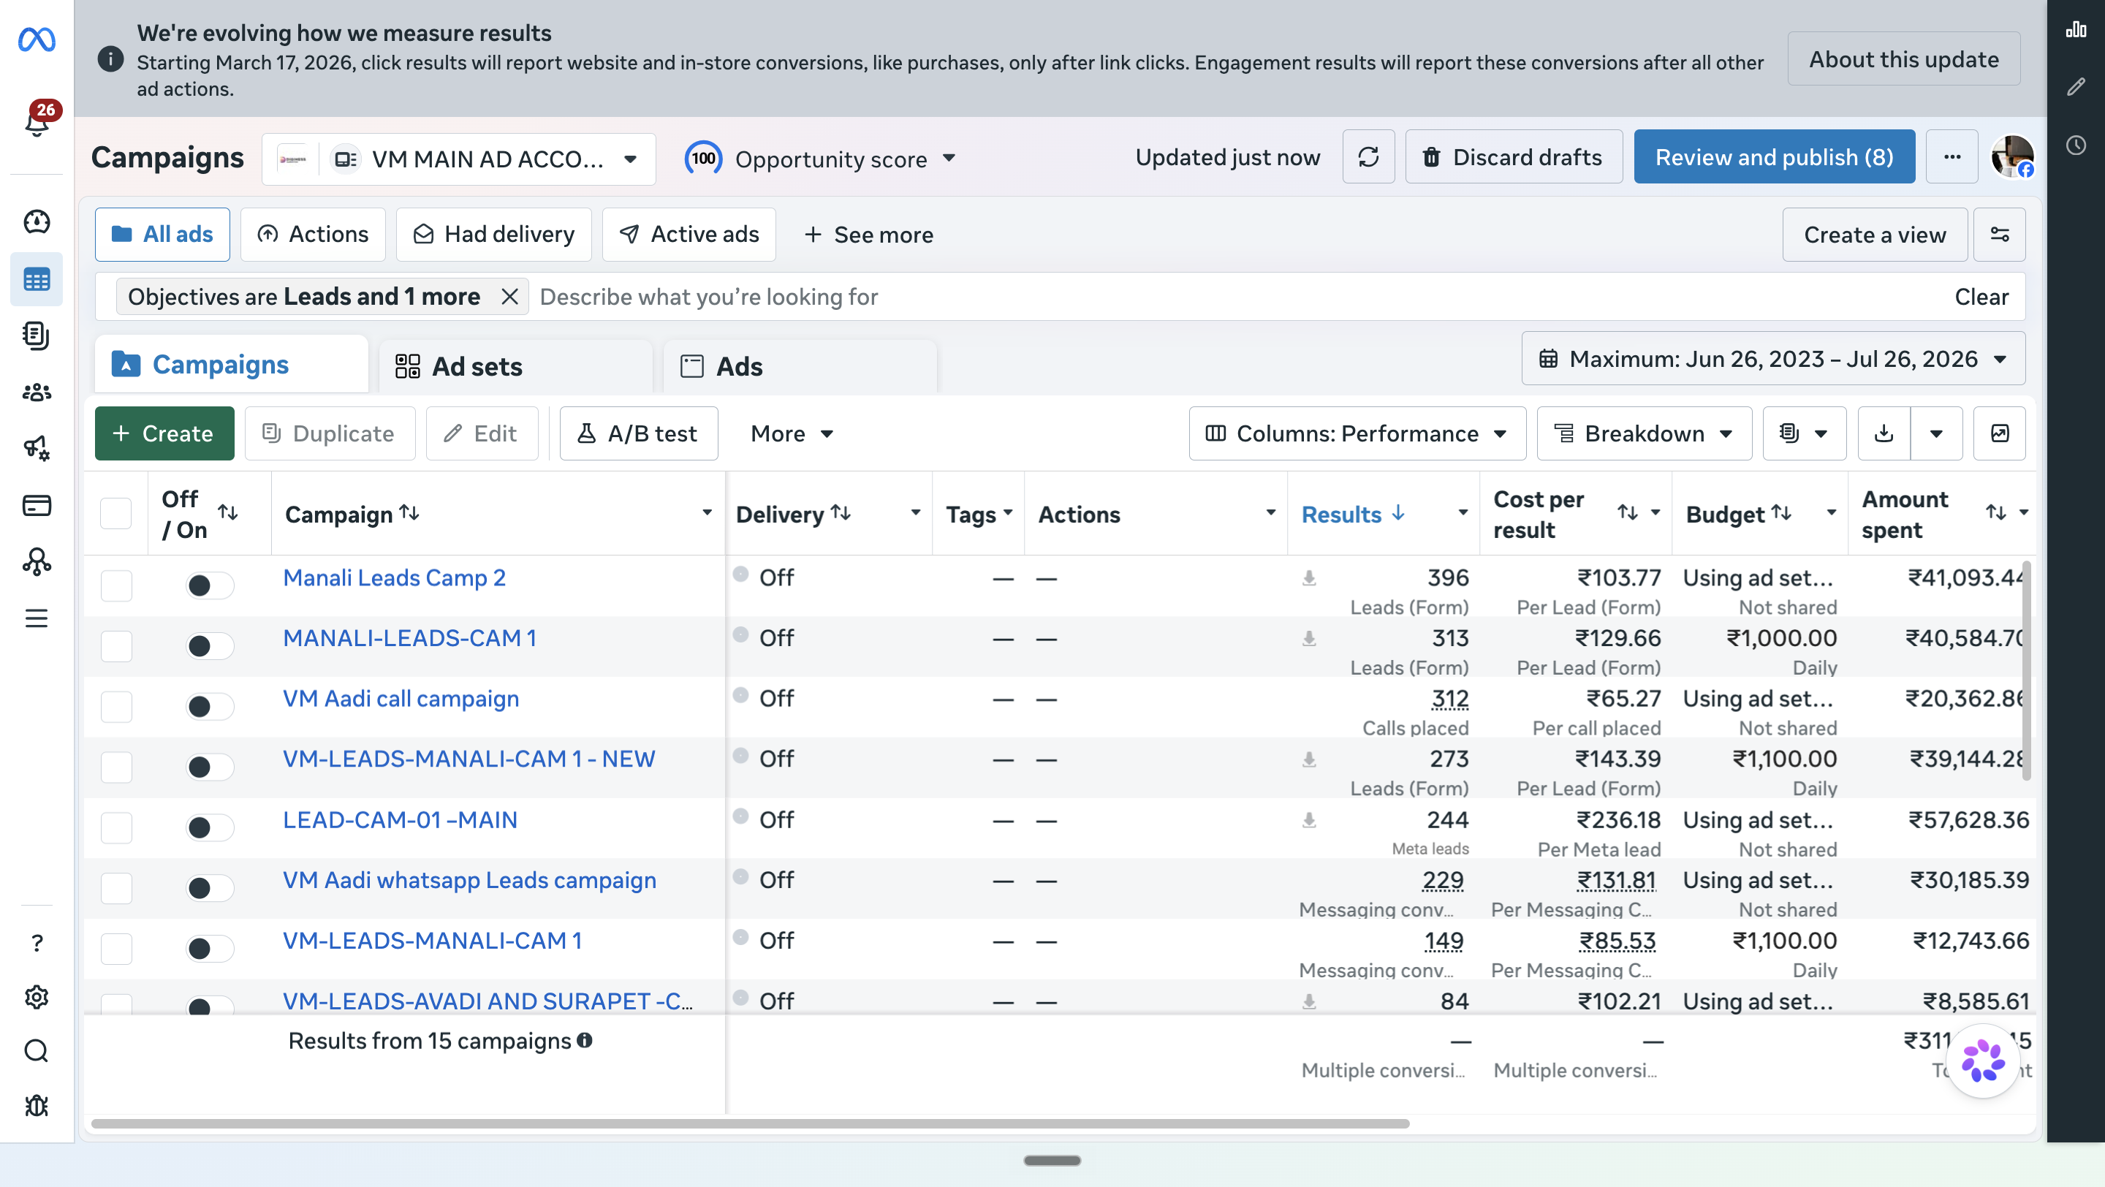Sort by the Results column header
Viewport: 2105px width, 1187px height.
pyautogui.click(x=1351, y=514)
